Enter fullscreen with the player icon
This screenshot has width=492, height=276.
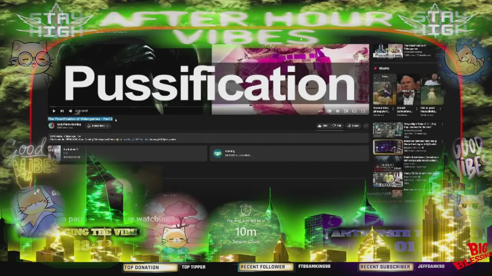(x=362, y=111)
